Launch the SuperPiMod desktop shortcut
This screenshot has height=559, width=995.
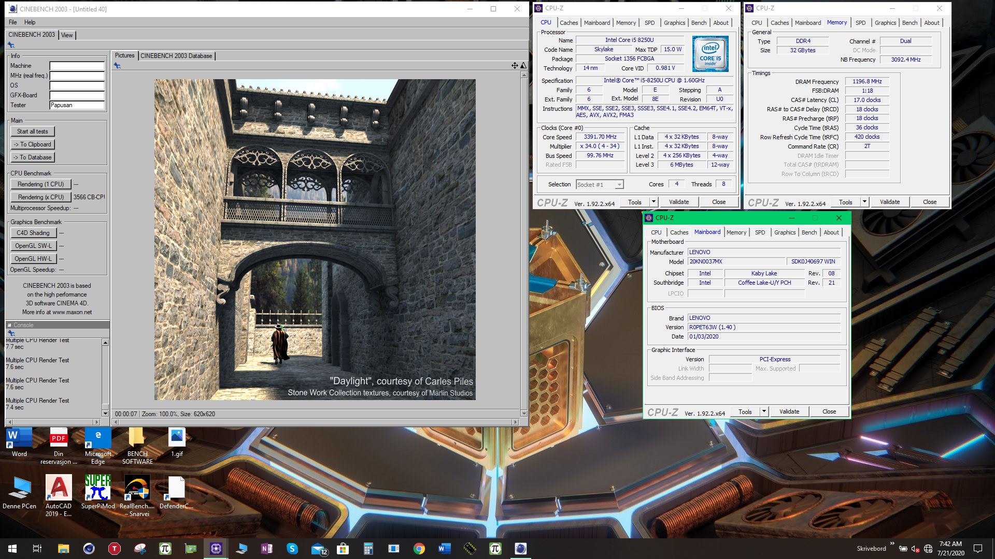point(98,493)
